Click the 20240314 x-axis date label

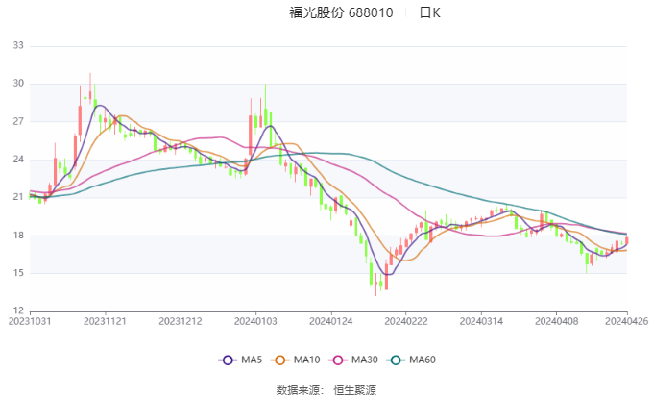pos(481,321)
